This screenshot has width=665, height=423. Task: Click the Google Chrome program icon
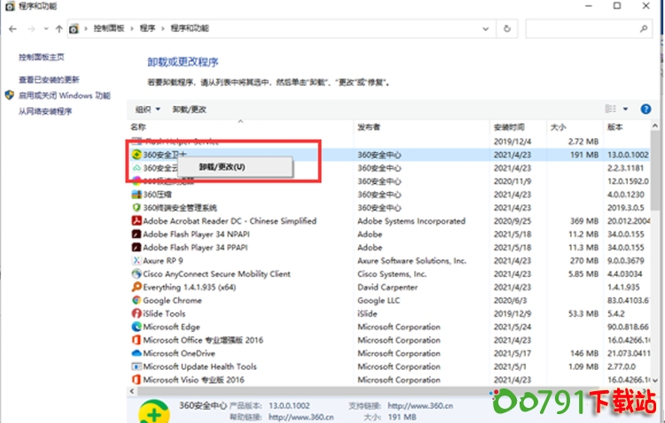[x=137, y=301]
